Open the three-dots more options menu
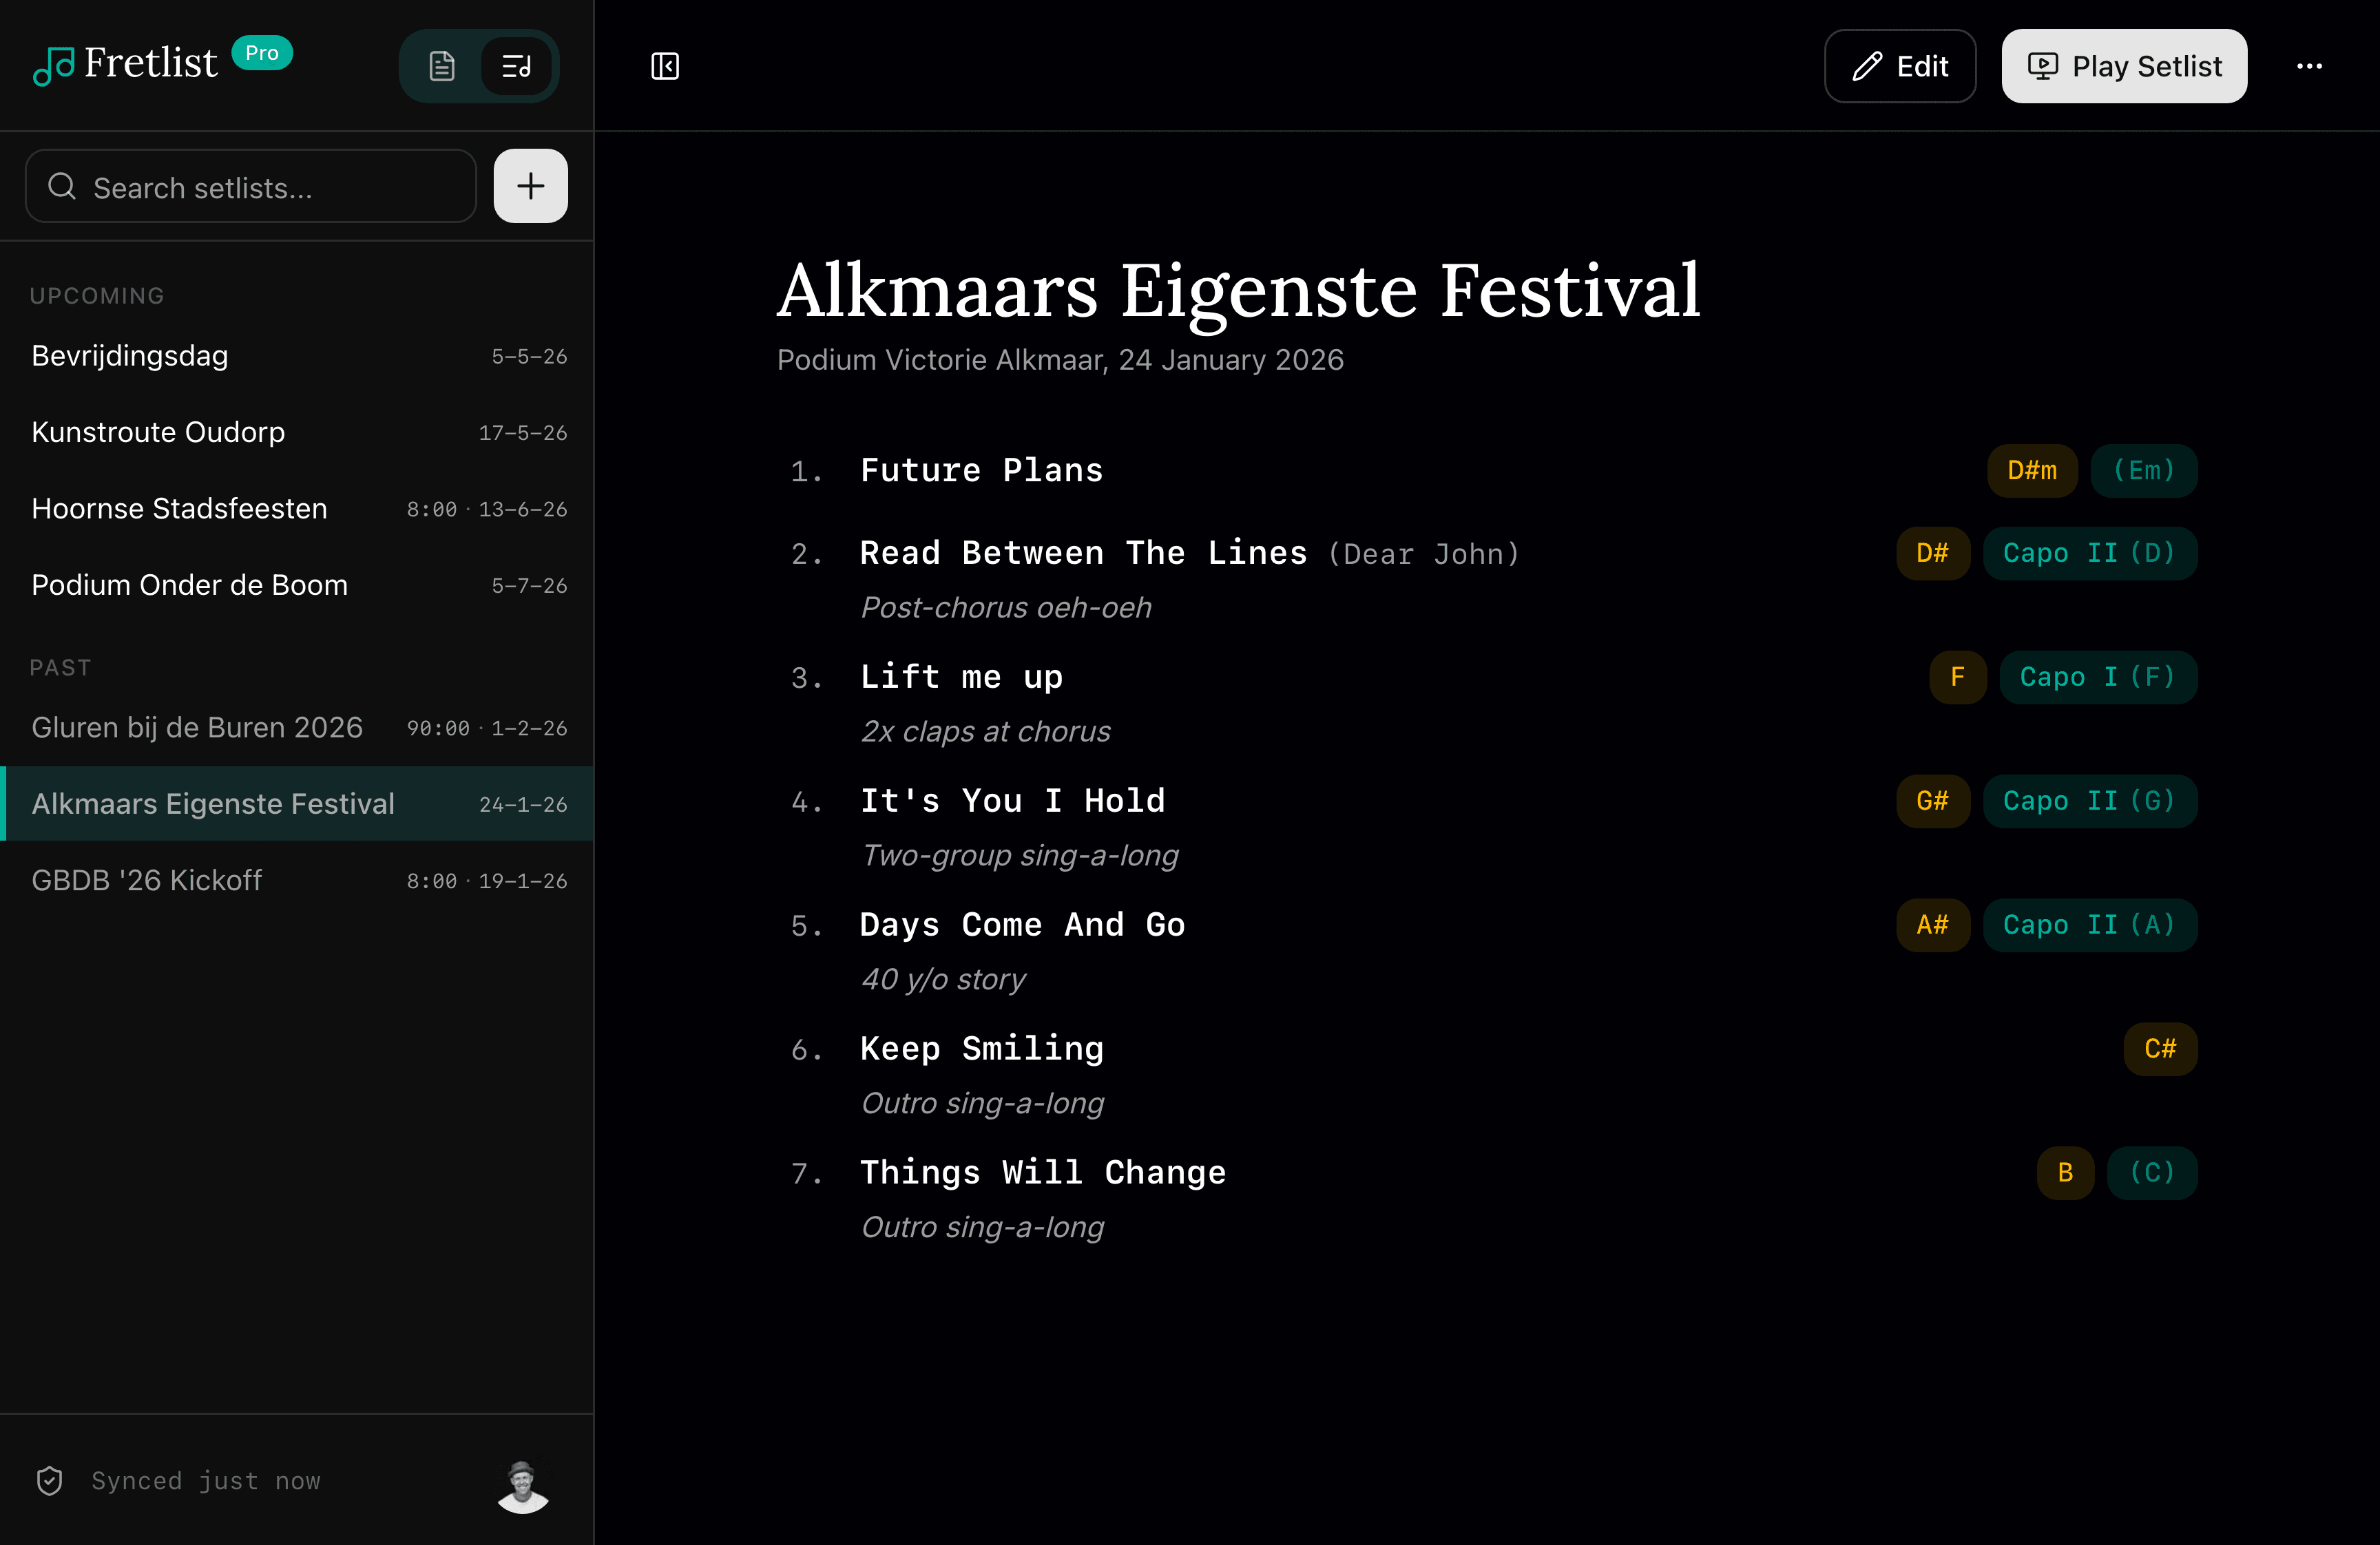The width and height of the screenshot is (2380, 1545). click(2309, 66)
